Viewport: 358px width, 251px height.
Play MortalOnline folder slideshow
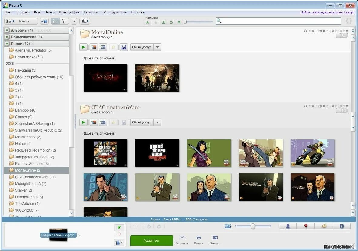(83, 47)
